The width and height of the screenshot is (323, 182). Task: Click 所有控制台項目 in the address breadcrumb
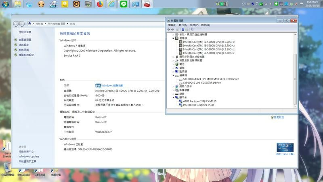point(56,24)
